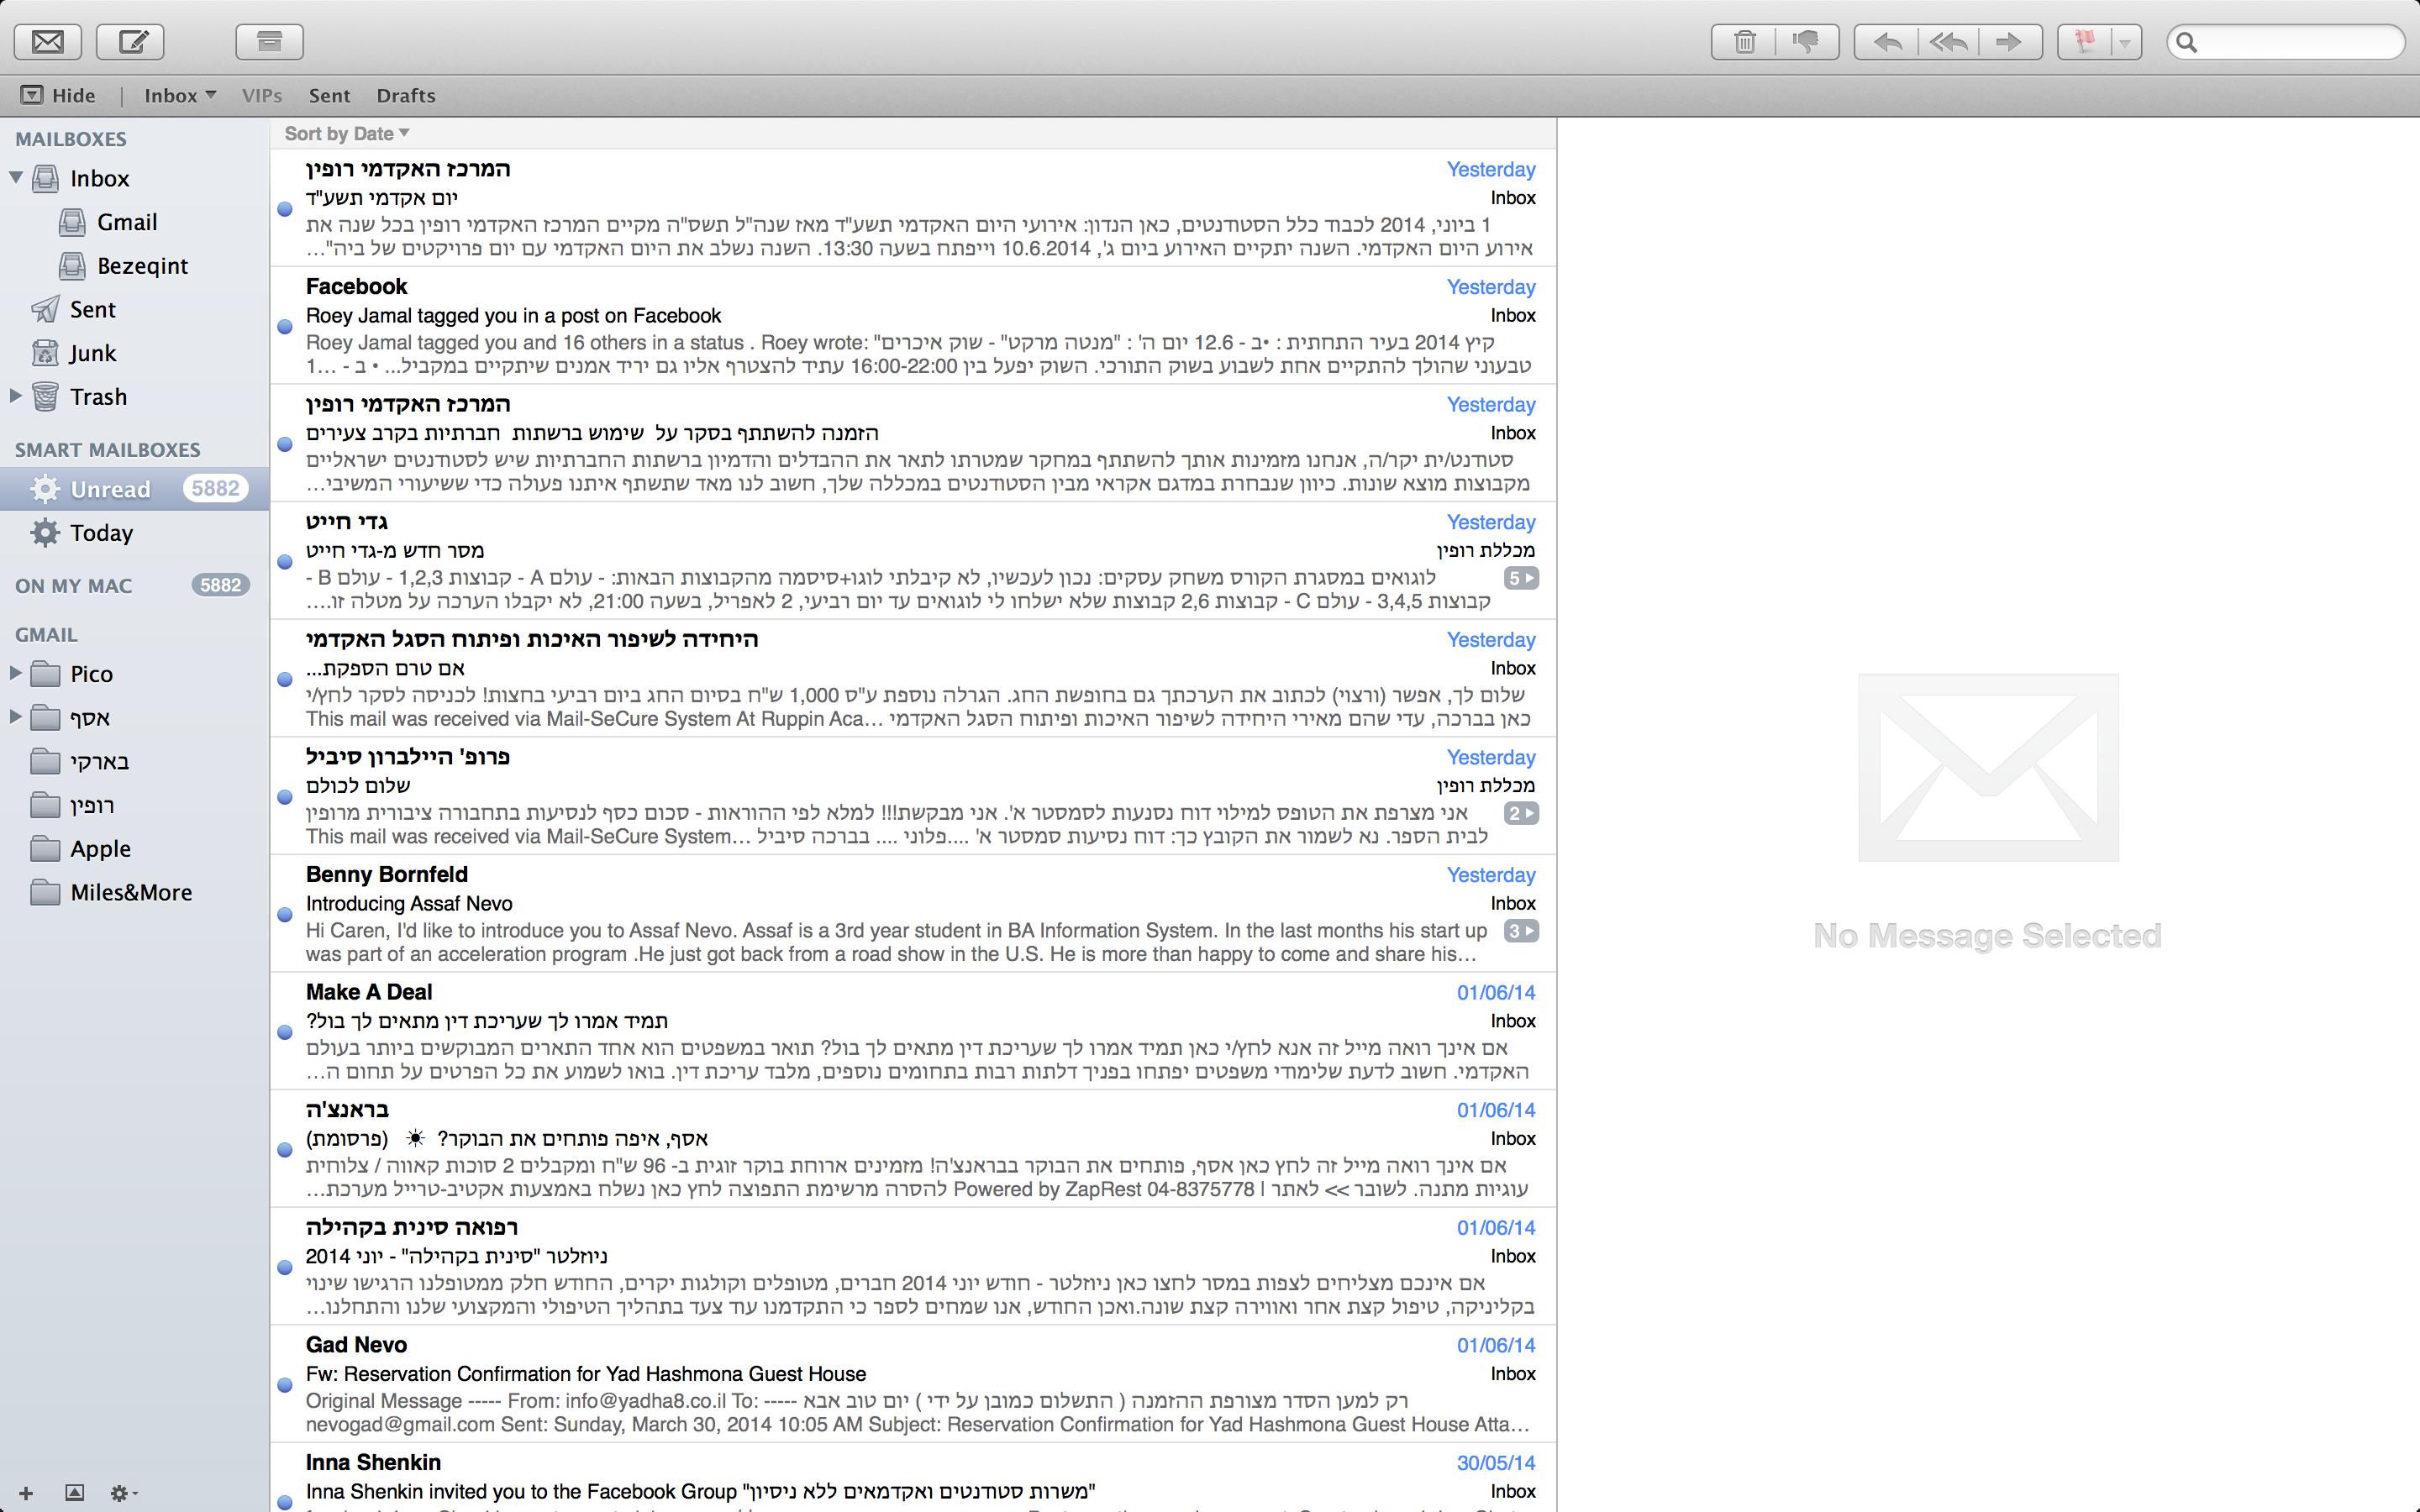2420x1512 pixels.
Task: Open the Inbox favorites dropdown
Action: 180,95
